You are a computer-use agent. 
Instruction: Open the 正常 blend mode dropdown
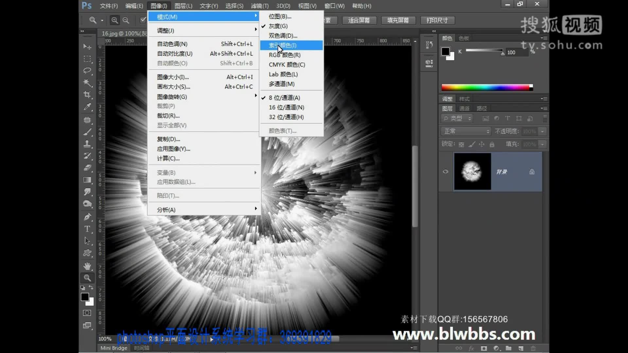point(466,131)
